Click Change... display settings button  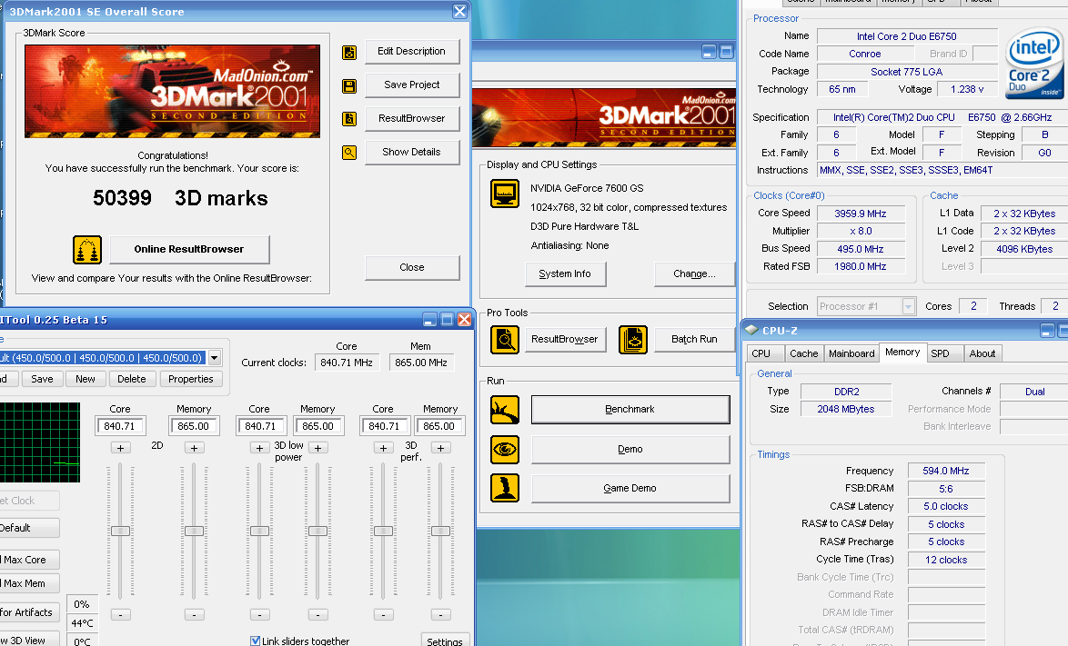click(x=694, y=273)
